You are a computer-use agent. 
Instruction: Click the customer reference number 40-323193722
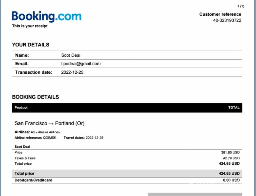click(227, 20)
